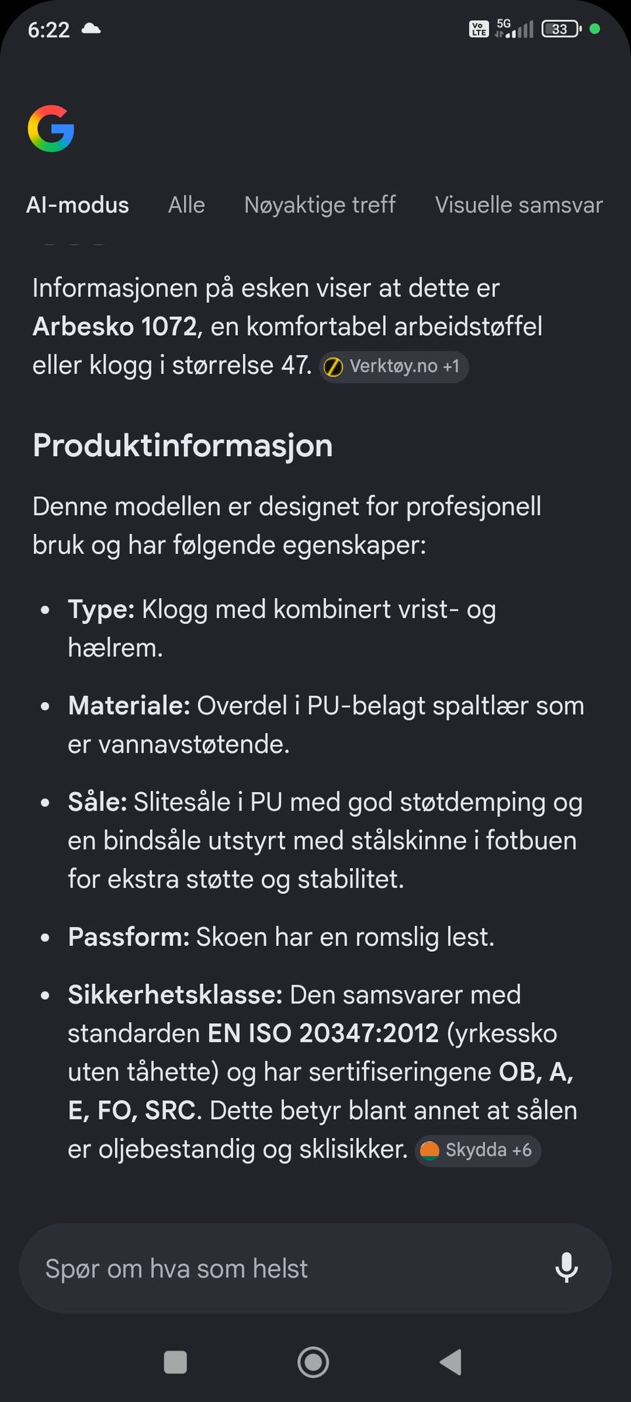The height and width of the screenshot is (1402, 631).
Task: Tap the cloud weather icon in status bar
Action: click(91, 28)
